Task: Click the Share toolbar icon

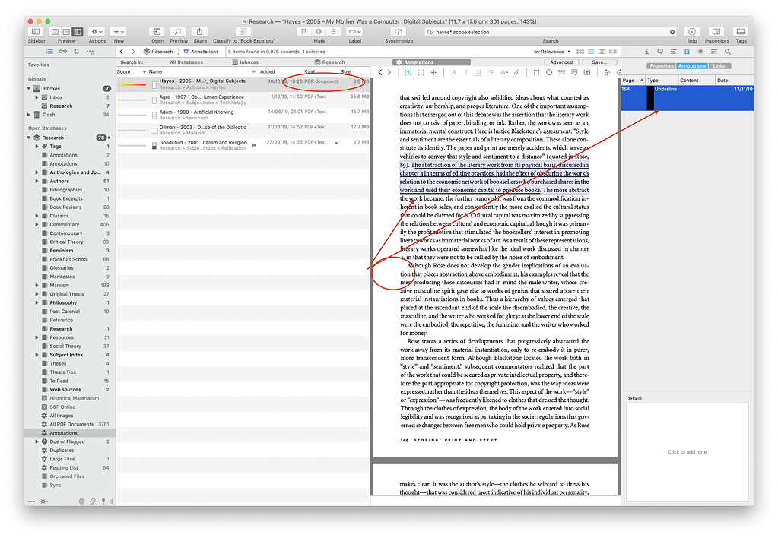Action: click(200, 32)
